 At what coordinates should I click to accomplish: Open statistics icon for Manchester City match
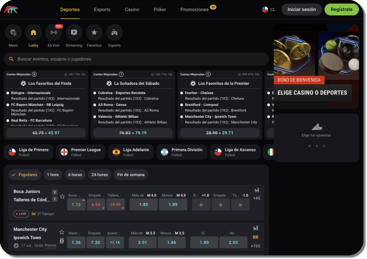(x=256, y=228)
